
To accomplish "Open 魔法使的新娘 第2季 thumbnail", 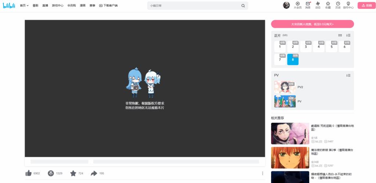I will coord(290,158).
